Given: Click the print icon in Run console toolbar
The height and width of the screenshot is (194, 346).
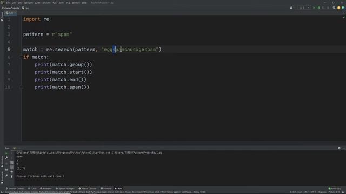Looking at the screenshot, I should (12, 172).
